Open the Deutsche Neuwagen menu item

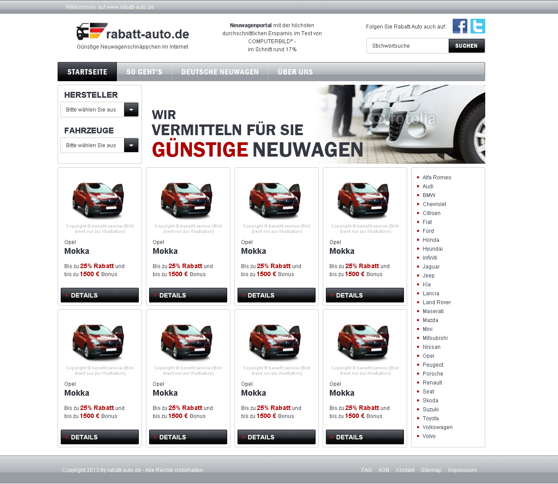click(220, 72)
